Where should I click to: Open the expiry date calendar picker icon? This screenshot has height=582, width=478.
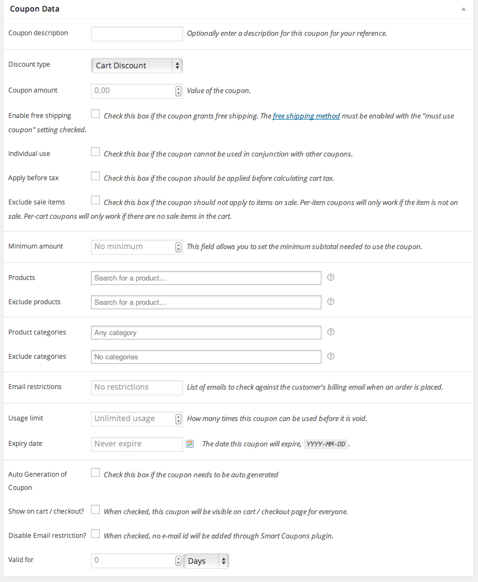tap(190, 444)
